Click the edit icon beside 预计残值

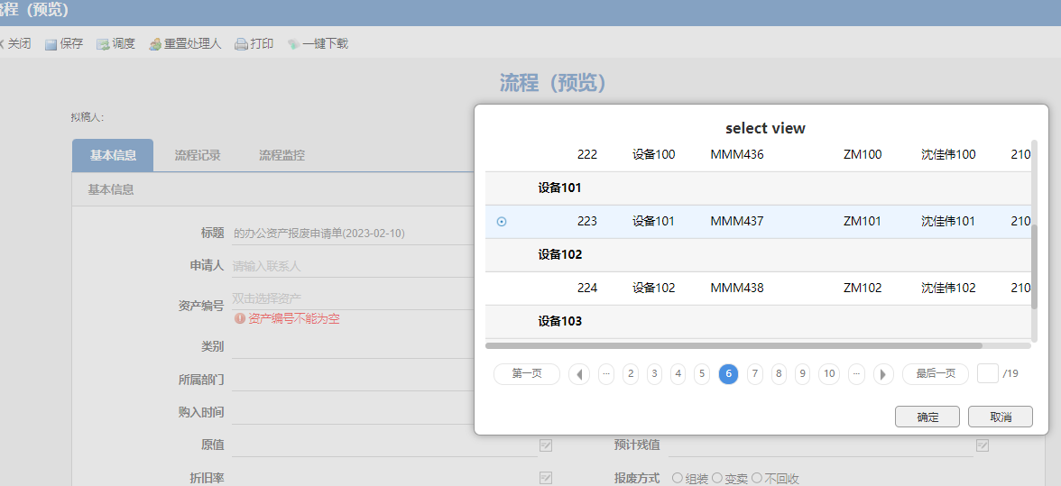click(x=982, y=445)
